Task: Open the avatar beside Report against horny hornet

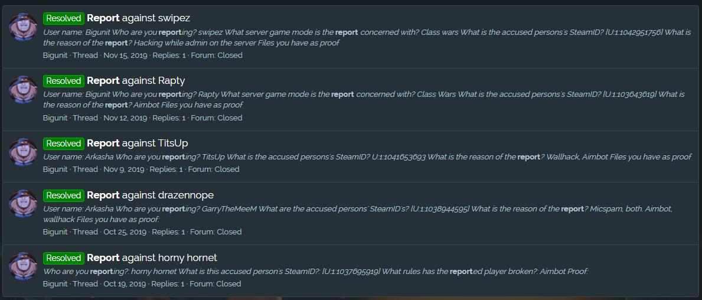Action: (23, 267)
